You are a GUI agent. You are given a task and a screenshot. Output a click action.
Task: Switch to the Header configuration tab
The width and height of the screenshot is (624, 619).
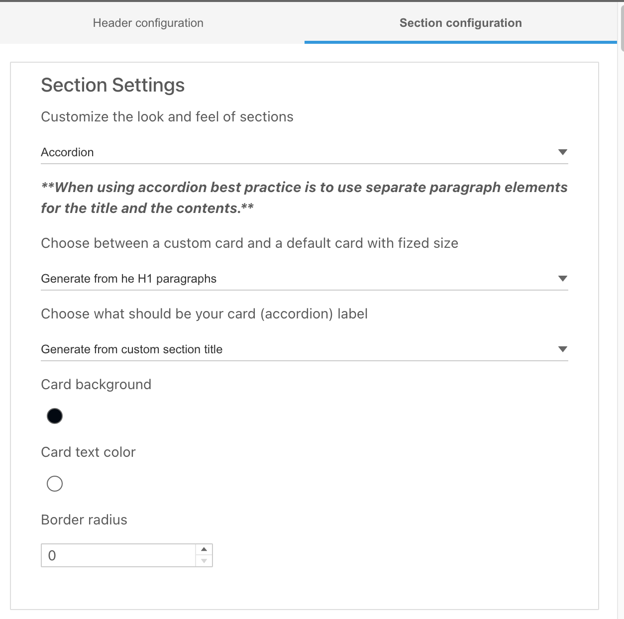[148, 23]
